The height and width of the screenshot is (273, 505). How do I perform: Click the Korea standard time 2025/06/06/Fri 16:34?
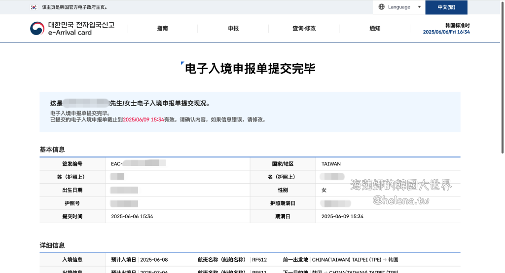click(446, 32)
